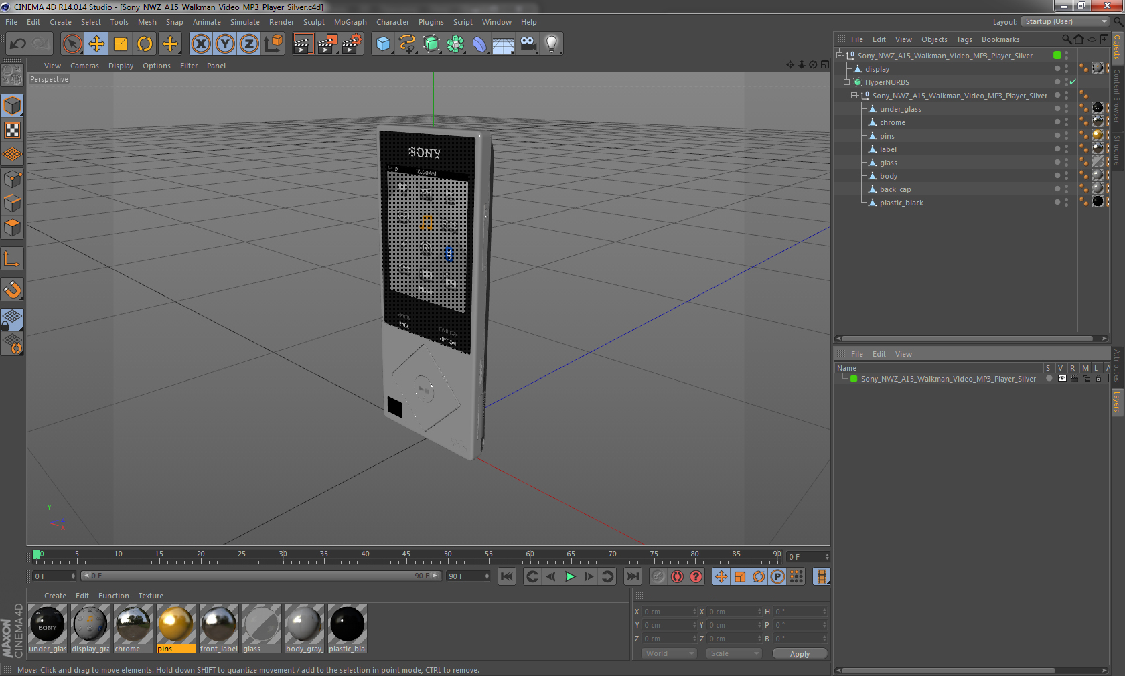Open the Layout Startup dropdown
The height and width of the screenshot is (676, 1125).
pyautogui.click(x=1065, y=22)
